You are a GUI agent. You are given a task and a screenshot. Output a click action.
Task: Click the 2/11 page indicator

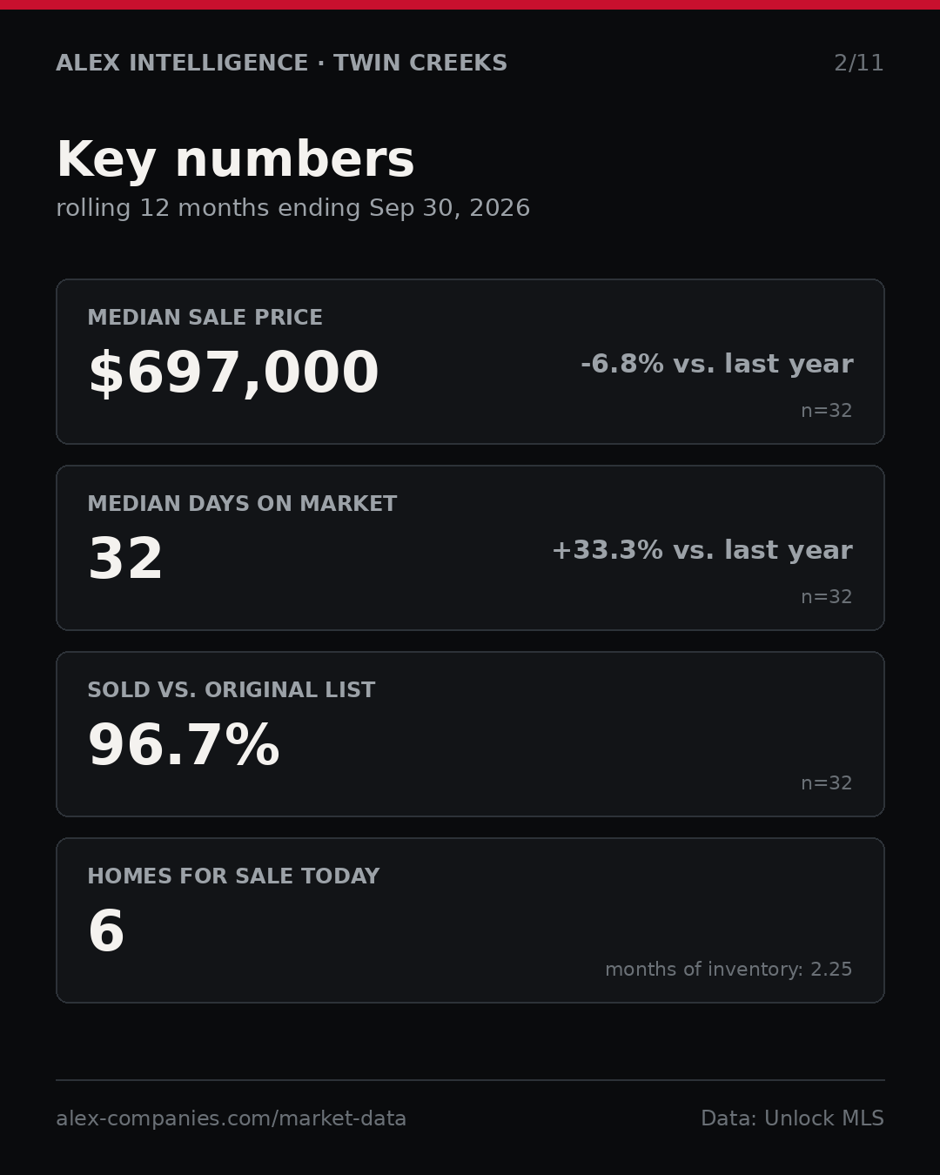point(858,64)
